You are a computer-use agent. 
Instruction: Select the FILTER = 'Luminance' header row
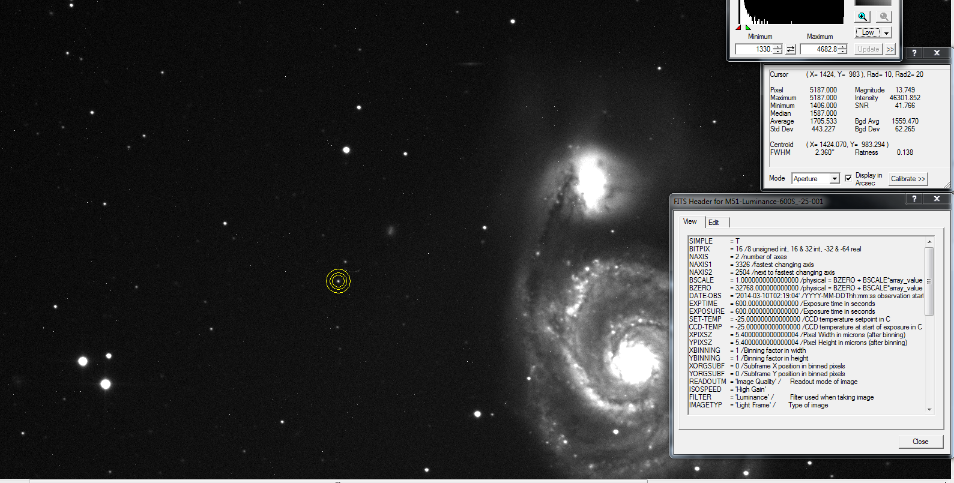point(806,397)
